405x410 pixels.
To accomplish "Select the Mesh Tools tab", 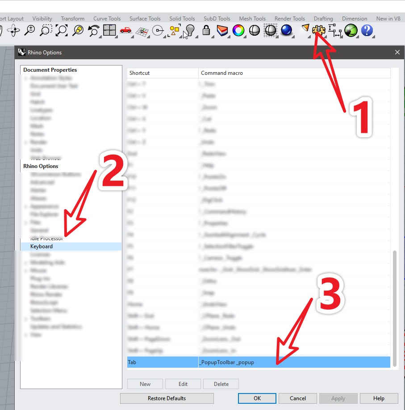I will click(x=252, y=19).
